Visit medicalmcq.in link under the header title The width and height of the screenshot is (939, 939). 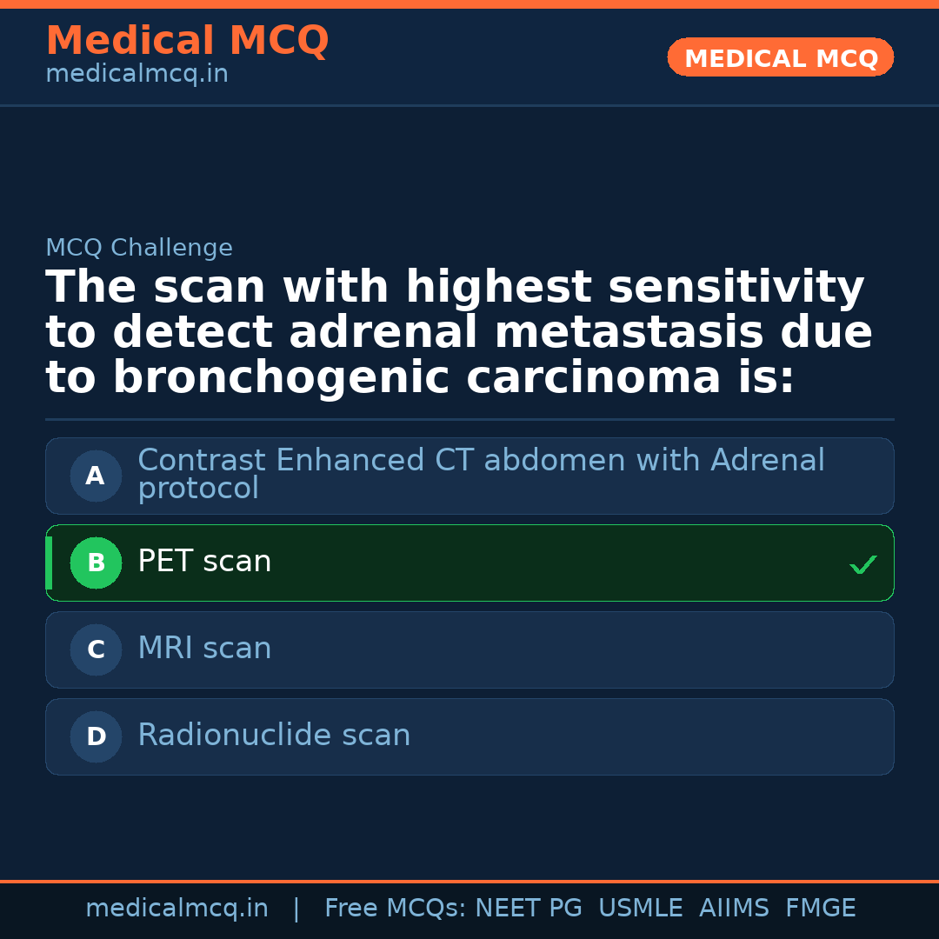pyautogui.click(x=137, y=75)
